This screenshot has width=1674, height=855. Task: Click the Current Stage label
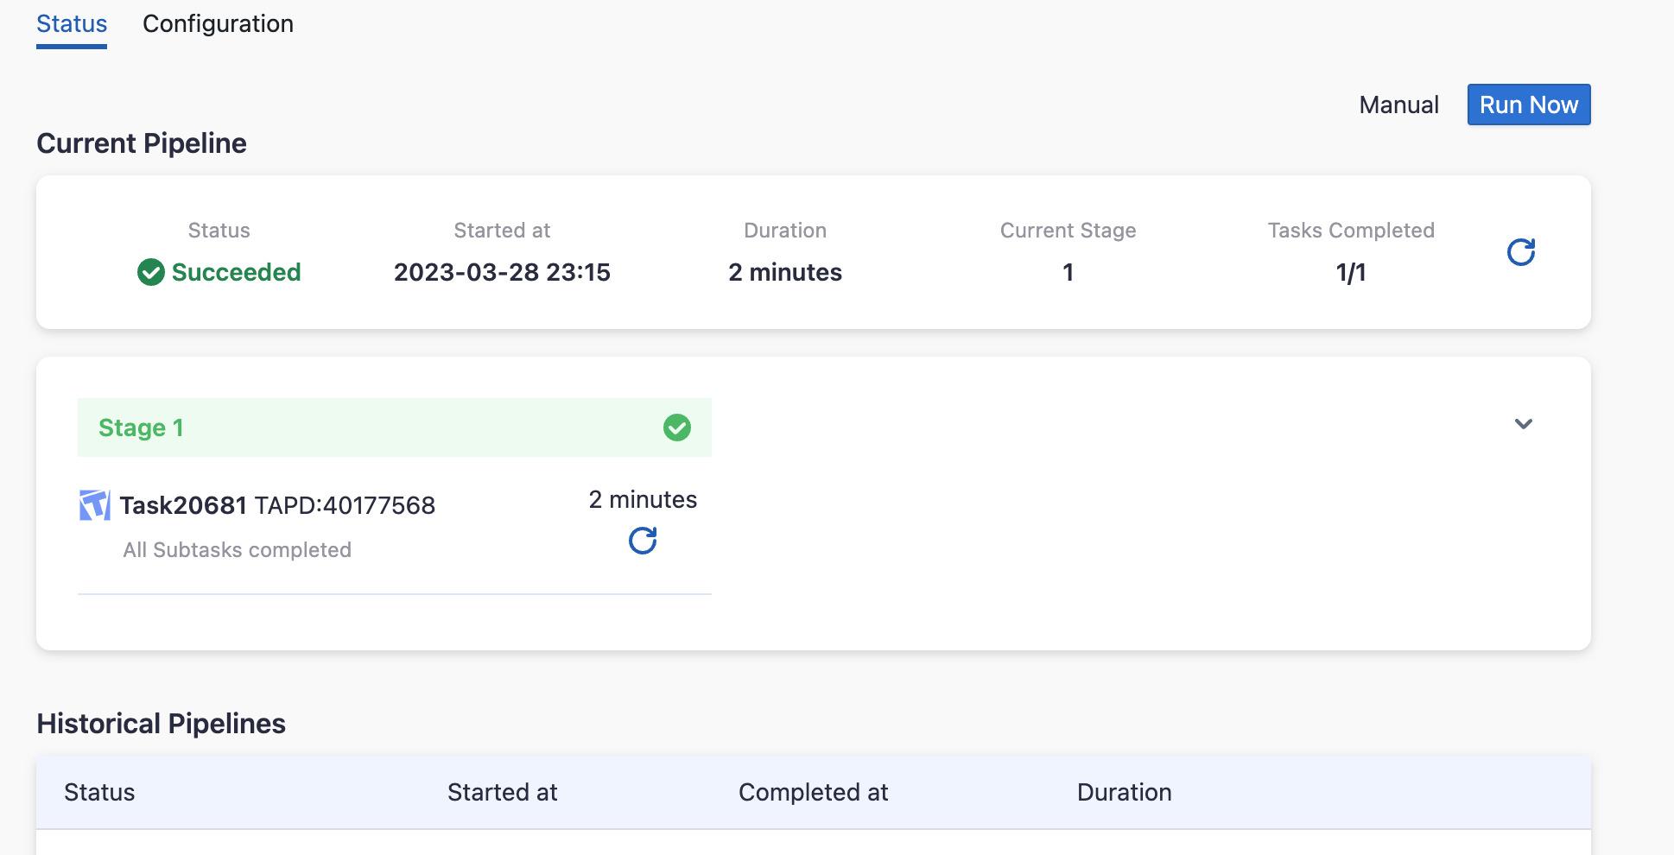(x=1068, y=231)
